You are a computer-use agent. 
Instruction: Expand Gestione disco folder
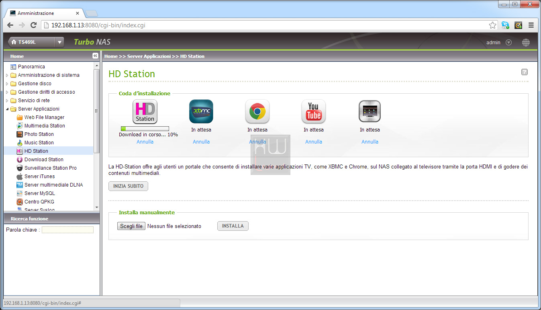pos(7,84)
